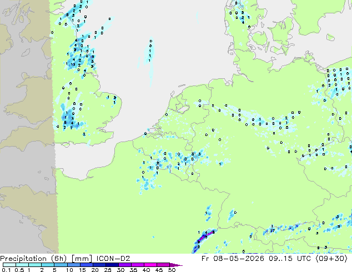Click the 35–40 mm violet-magenta legend swatch
The width and height of the screenshot is (352, 272).
pyautogui.click(x=137, y=265)
